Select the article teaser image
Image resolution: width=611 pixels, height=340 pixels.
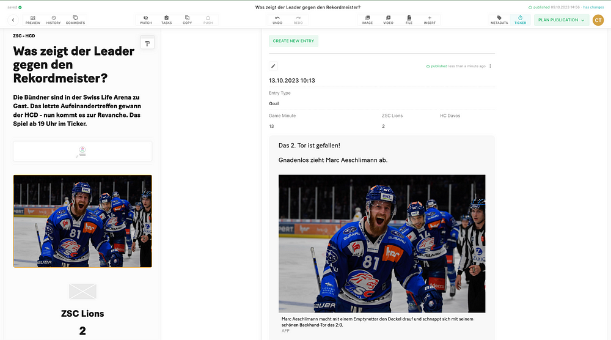[82, 221]
